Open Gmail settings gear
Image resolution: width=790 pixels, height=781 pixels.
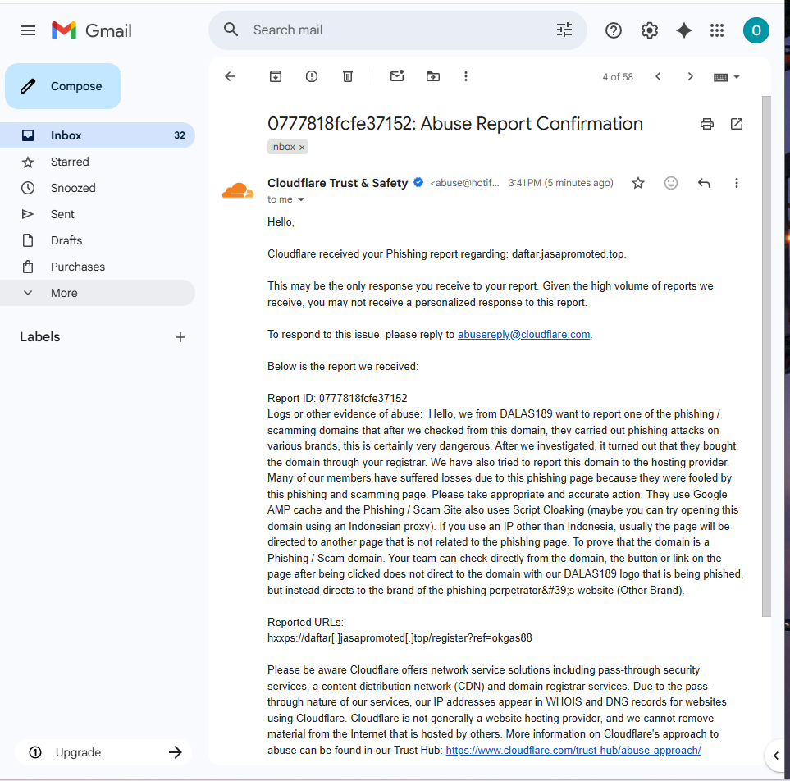coord(650,30)
